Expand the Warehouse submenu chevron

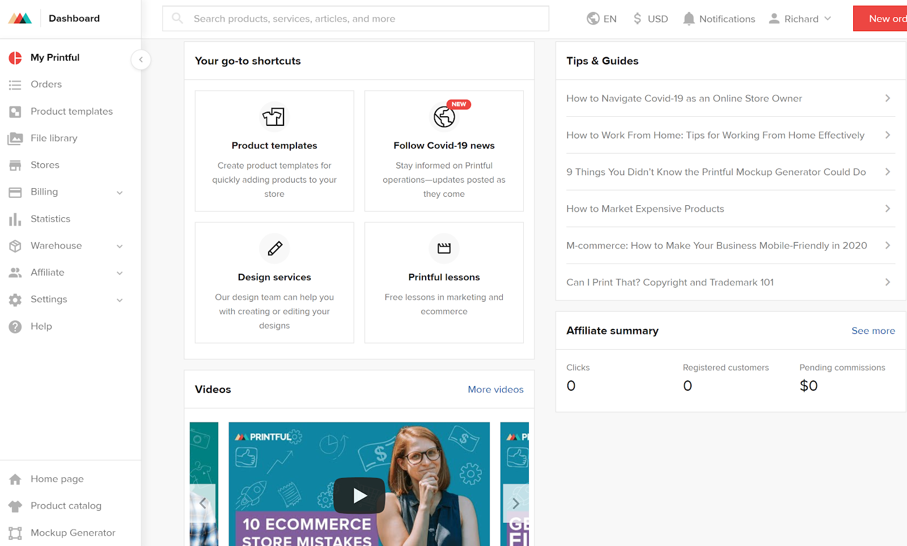coord(120,246)
